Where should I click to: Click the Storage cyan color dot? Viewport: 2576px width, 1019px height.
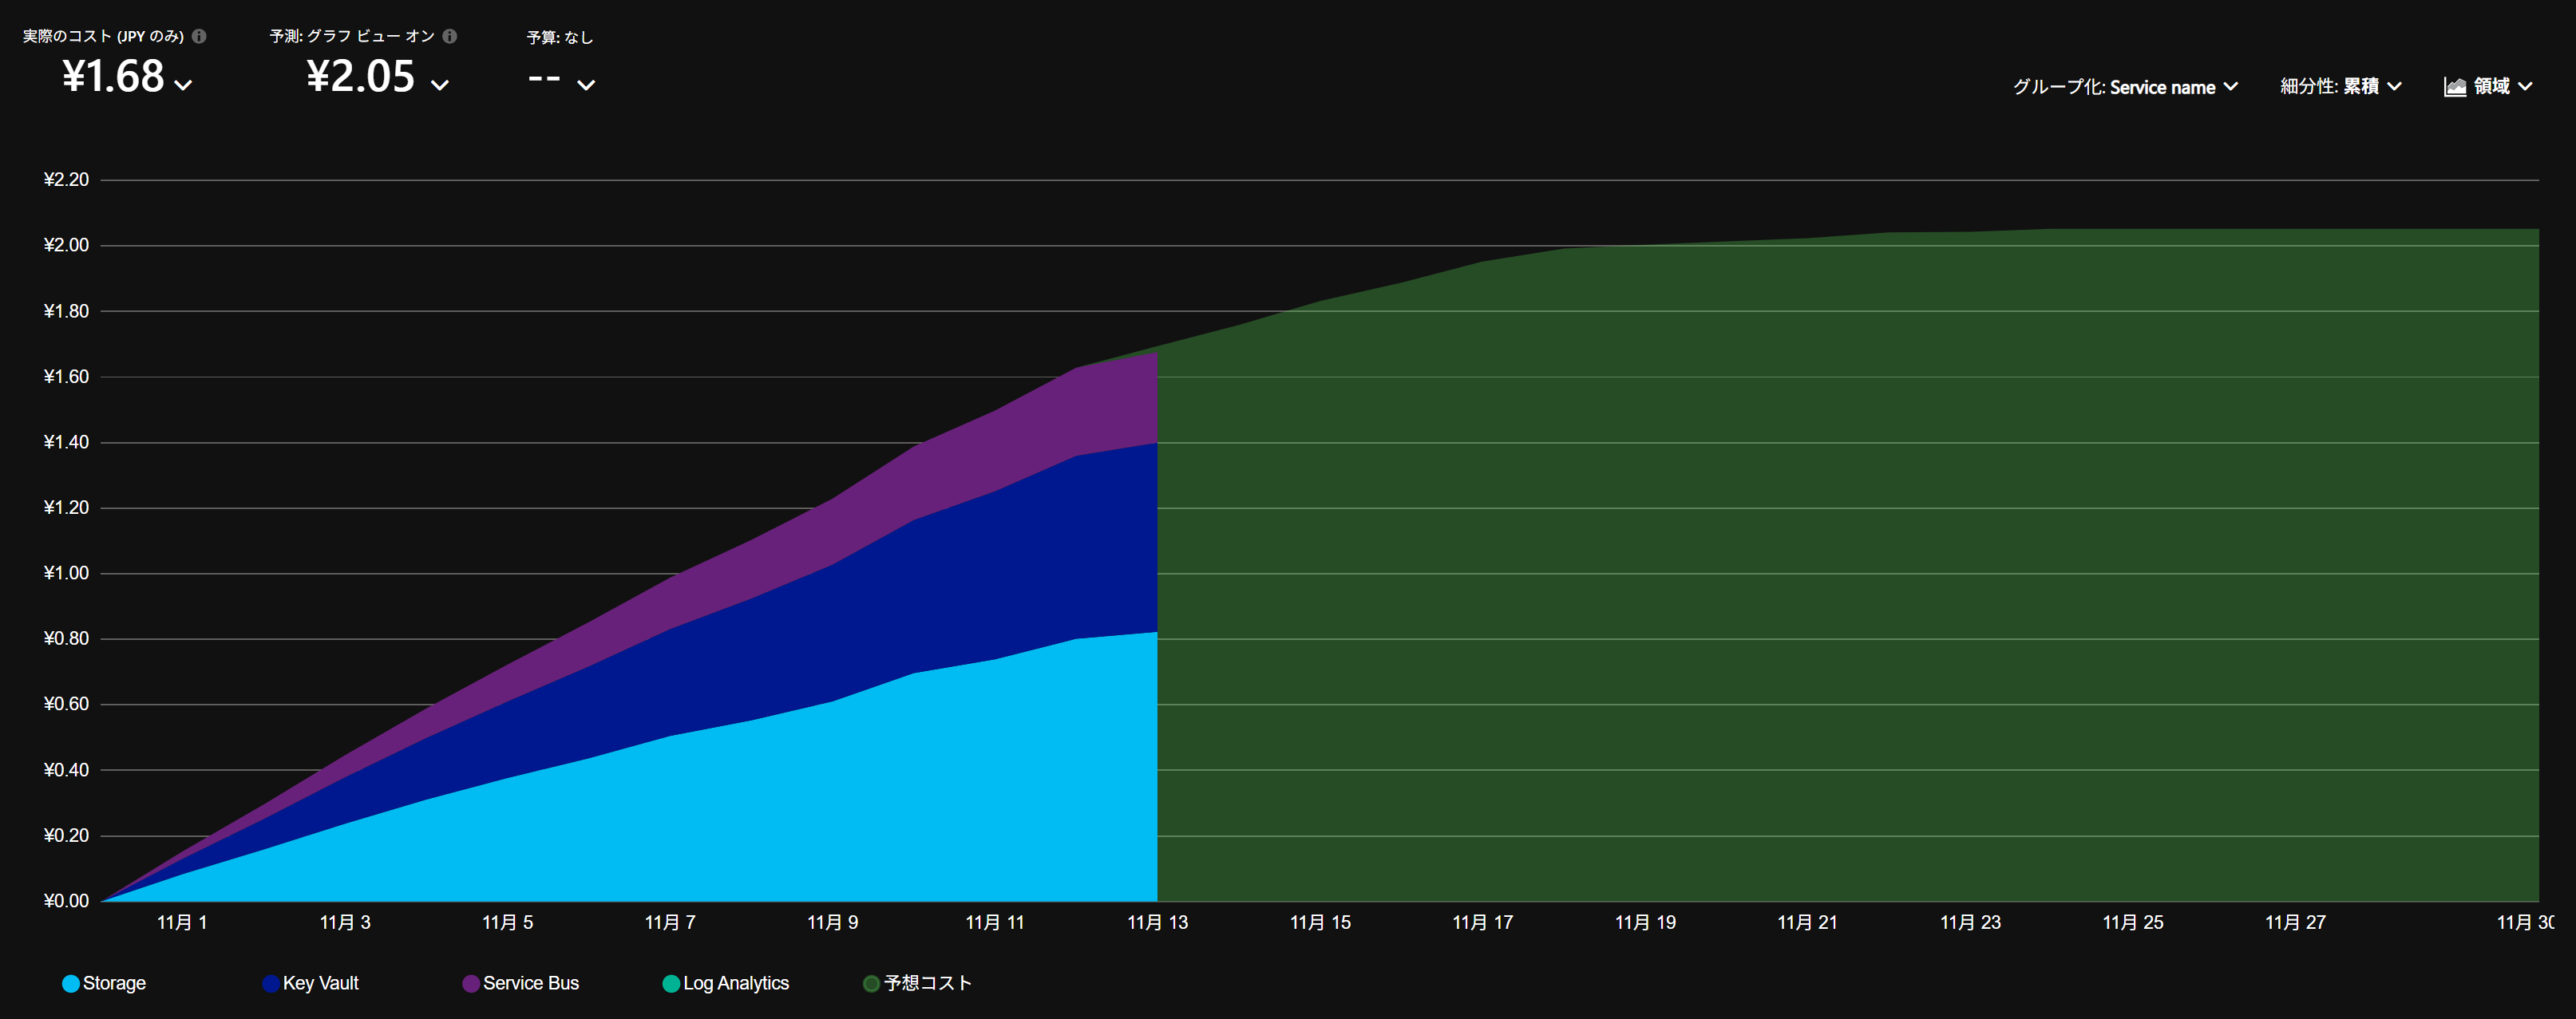coord(71,984)
